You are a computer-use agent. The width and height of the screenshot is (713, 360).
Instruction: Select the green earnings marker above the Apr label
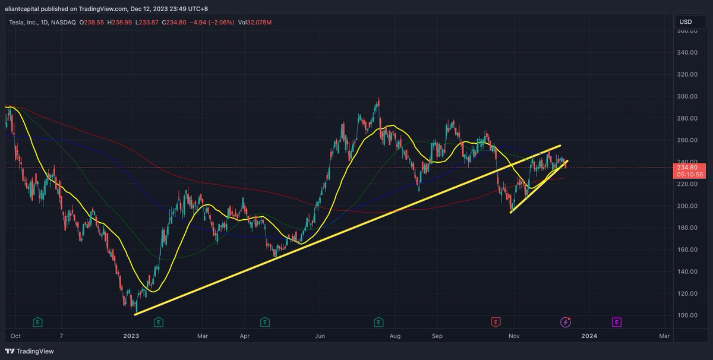coord(264,323)
